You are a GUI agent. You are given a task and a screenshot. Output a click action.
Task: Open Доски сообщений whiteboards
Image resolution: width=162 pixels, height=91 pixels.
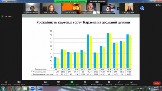(131, 83)
